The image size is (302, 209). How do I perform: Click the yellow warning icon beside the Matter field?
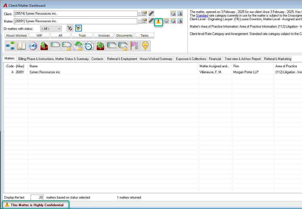[158, 21]
